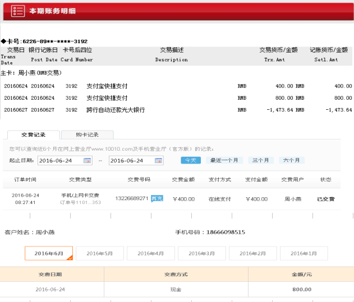Click the end date input field

coord(132,161)
